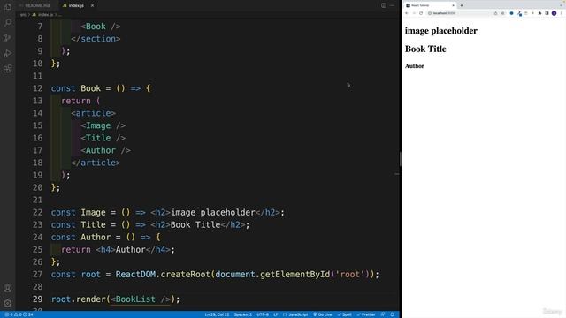Place cursor on const Book declaration

point(90,88)
